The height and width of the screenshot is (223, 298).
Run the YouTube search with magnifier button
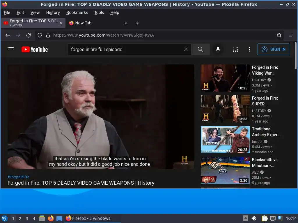(200, 49)
